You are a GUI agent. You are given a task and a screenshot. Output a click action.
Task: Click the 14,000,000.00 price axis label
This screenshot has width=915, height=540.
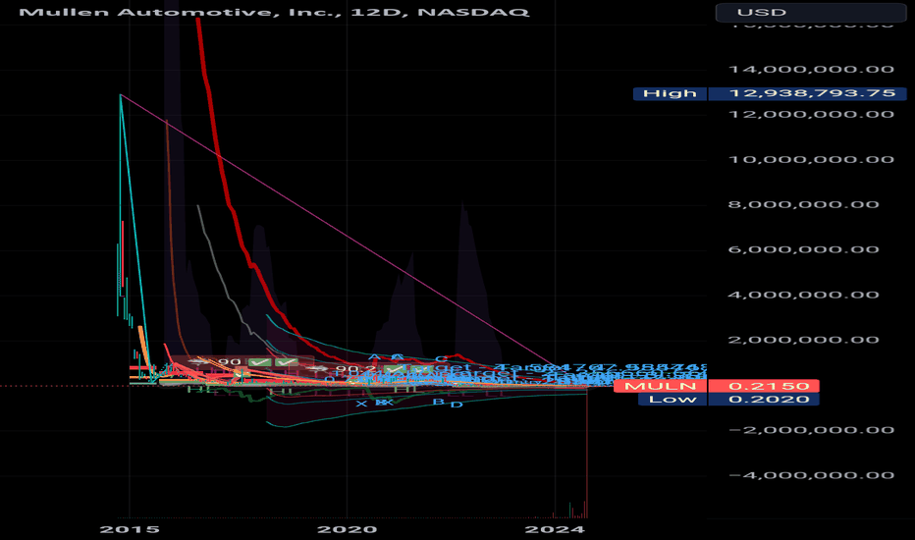click(x=811, y=70)
